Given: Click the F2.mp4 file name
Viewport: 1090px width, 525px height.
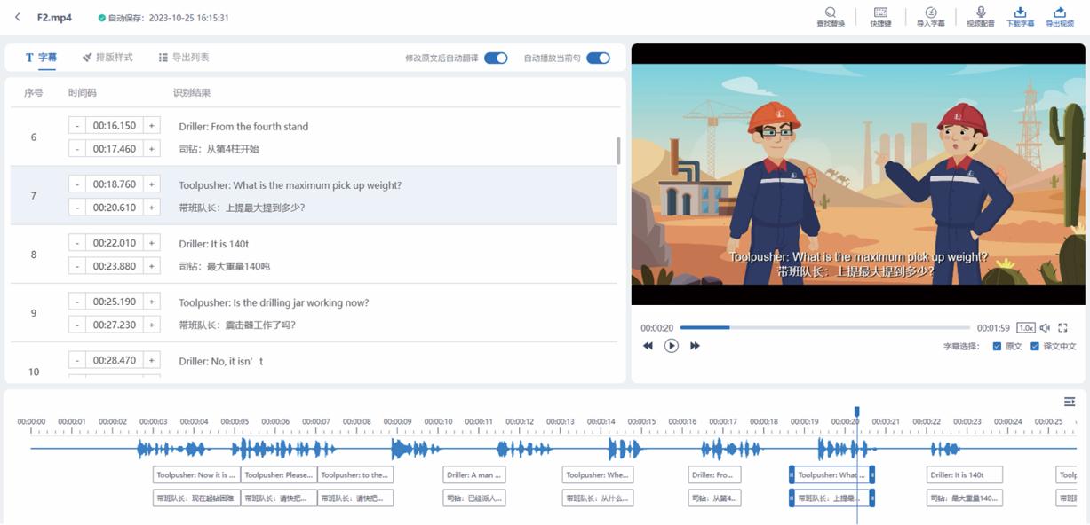Looking at the screenshot, I should tap(54, 18).
